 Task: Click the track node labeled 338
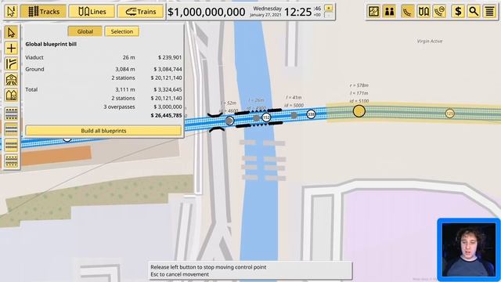pos(311,114)
